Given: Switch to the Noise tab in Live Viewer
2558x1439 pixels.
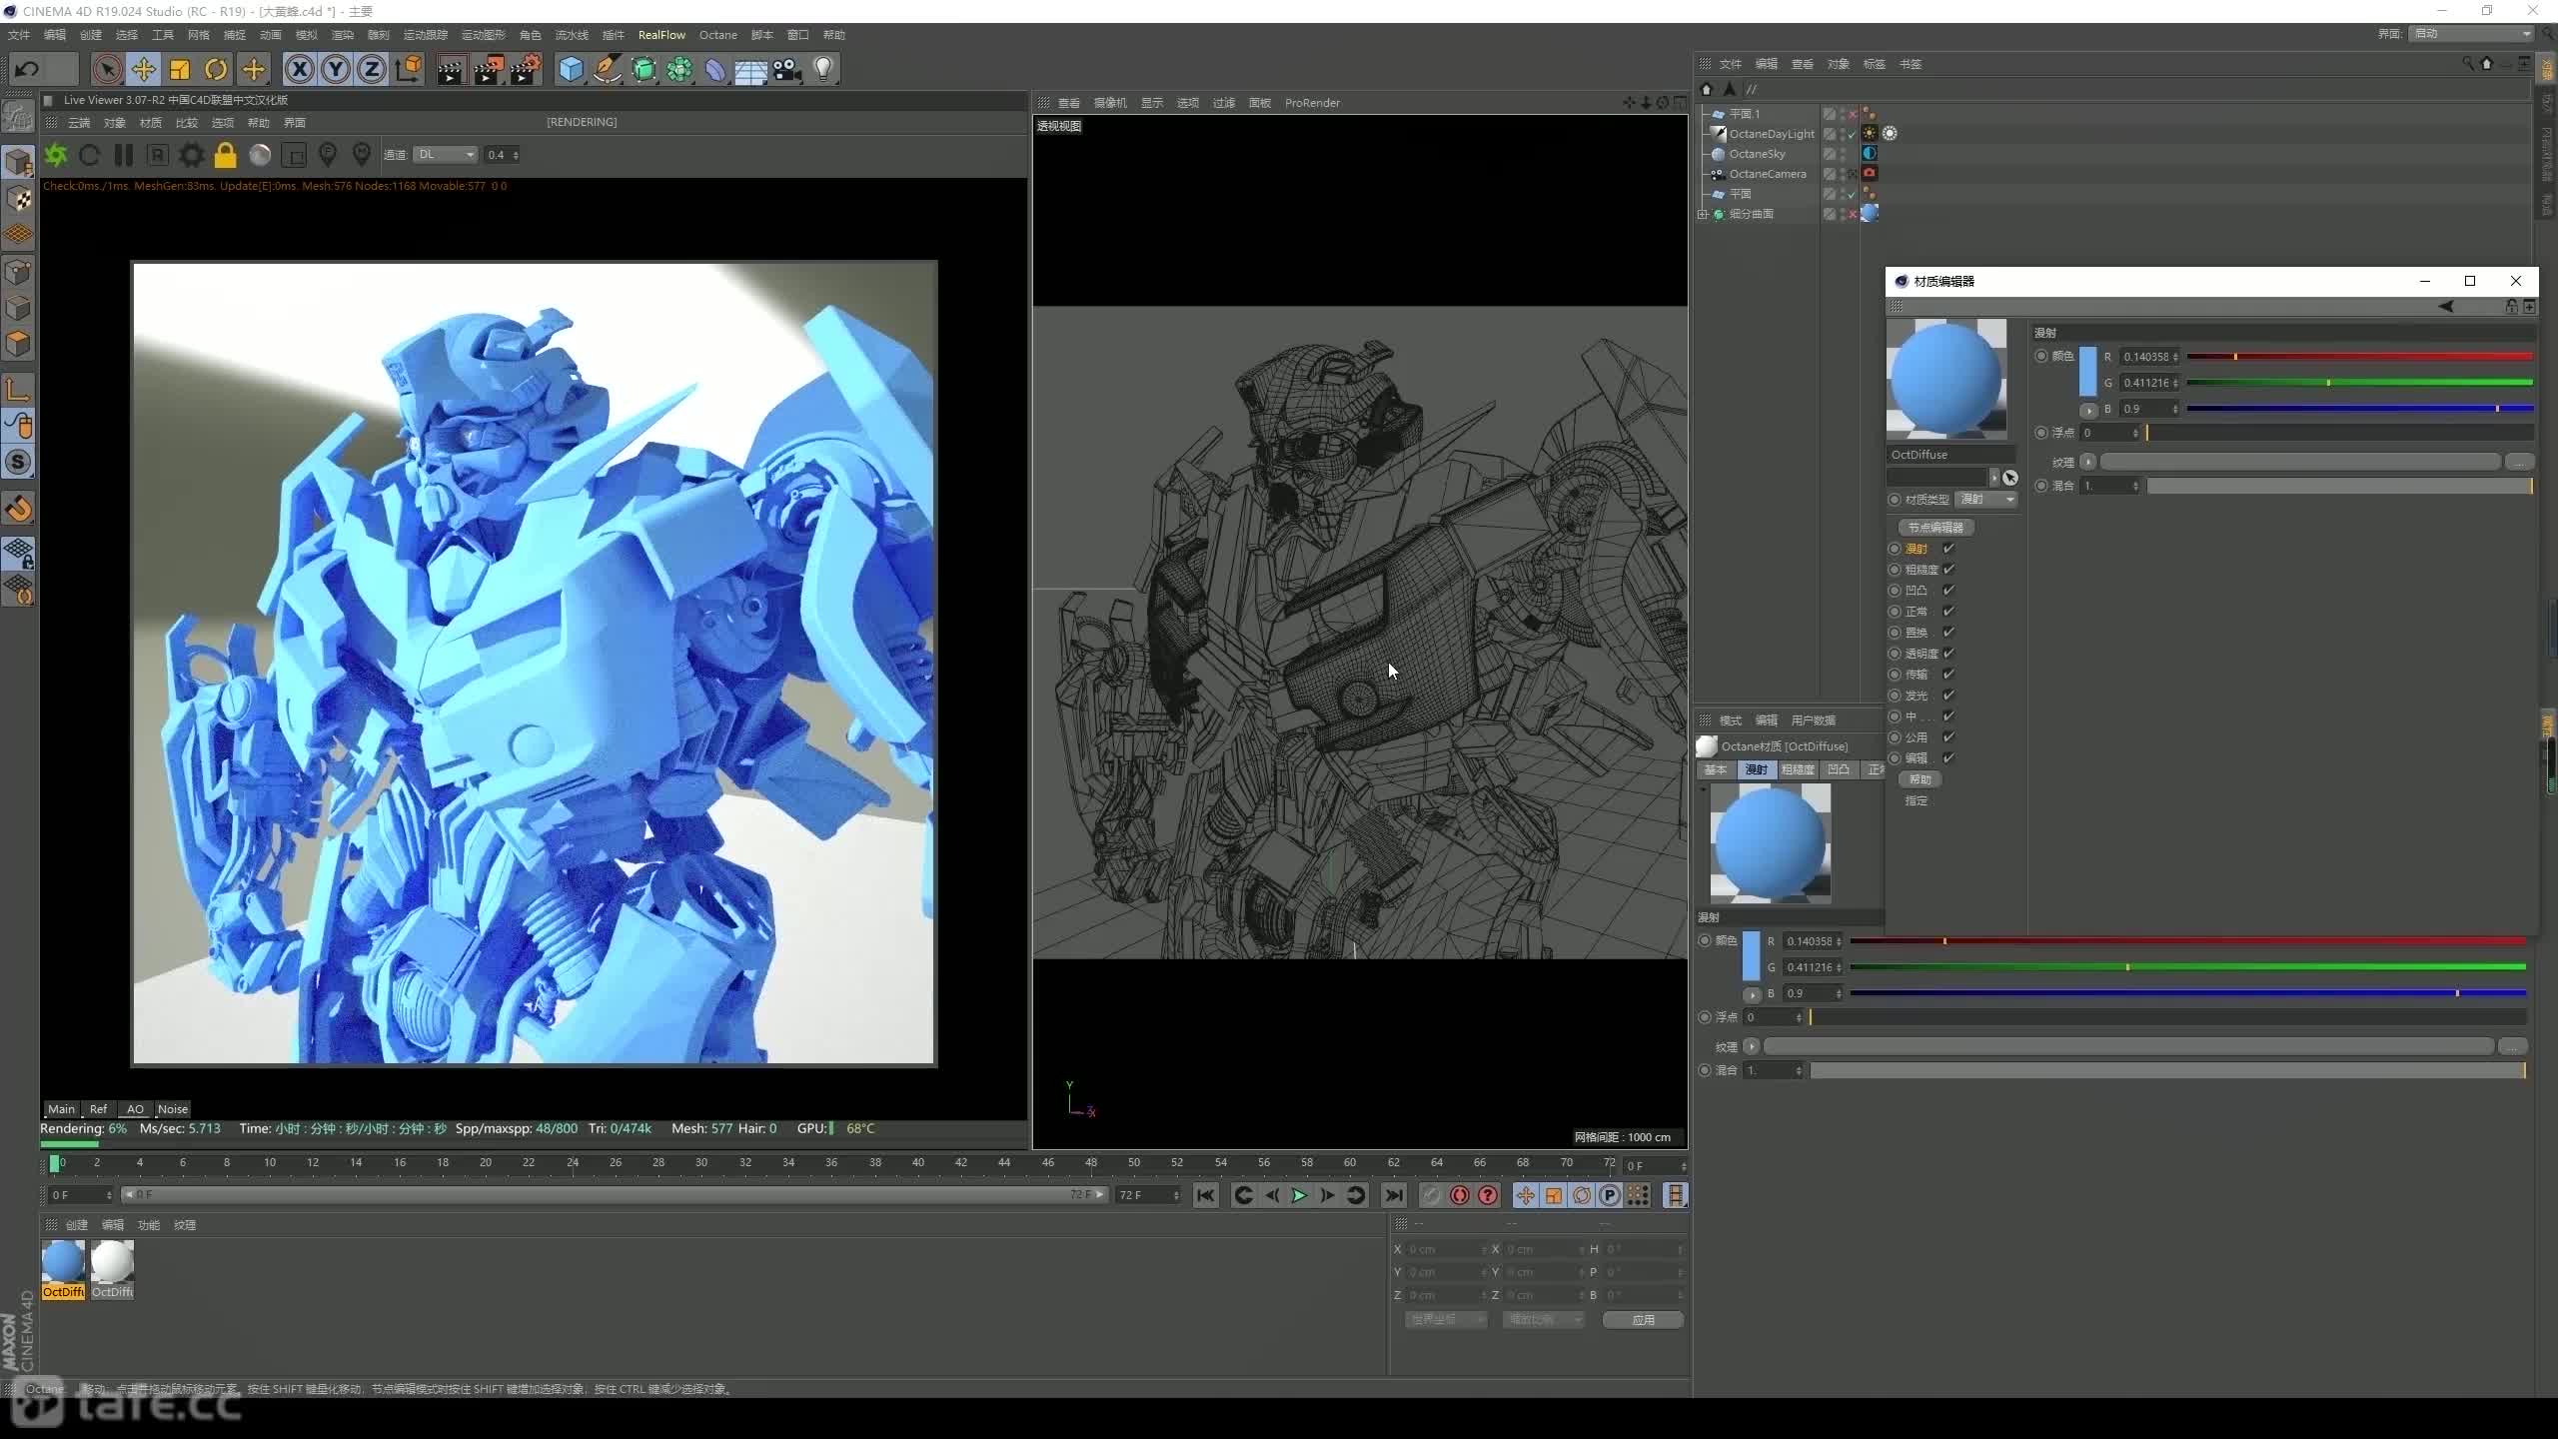Looking at the screenshot, I should pyautogui.click(x=173, y=1109).
